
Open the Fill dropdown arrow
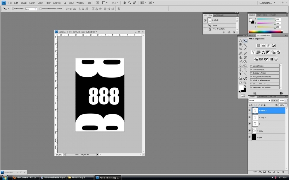[x=286, y=105]
